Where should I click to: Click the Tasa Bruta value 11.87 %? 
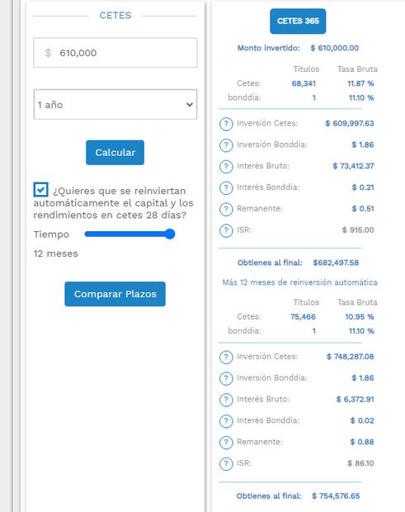[x=360, y=83]
